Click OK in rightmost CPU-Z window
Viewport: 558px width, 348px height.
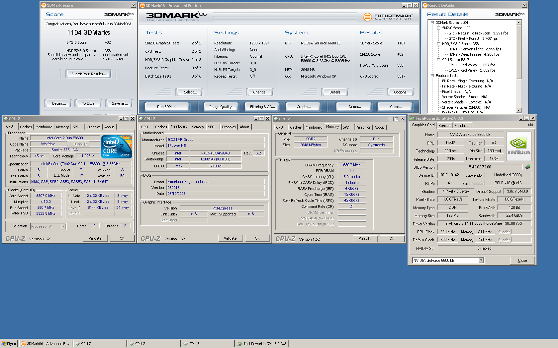pyautogui.click(x=392, y=239)
